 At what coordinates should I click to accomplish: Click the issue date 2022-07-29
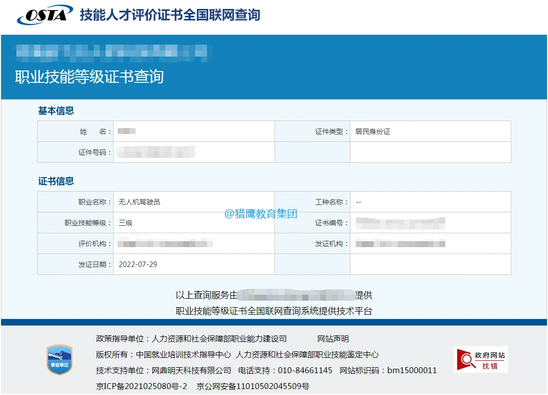pyautogui.click(x=138, y=264)
